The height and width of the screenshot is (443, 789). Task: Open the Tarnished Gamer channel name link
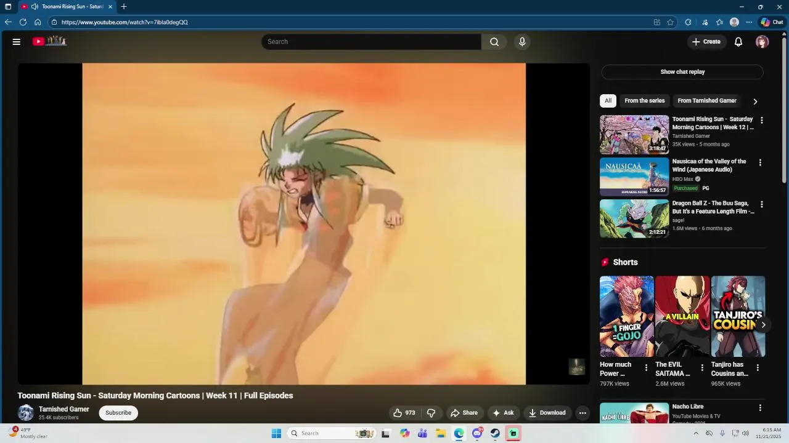(64, 409)
